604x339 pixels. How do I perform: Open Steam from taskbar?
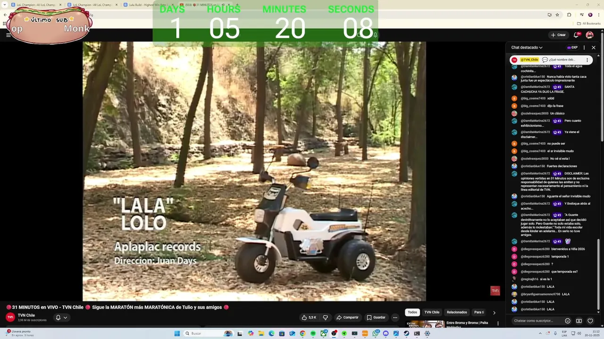point(406,333)
